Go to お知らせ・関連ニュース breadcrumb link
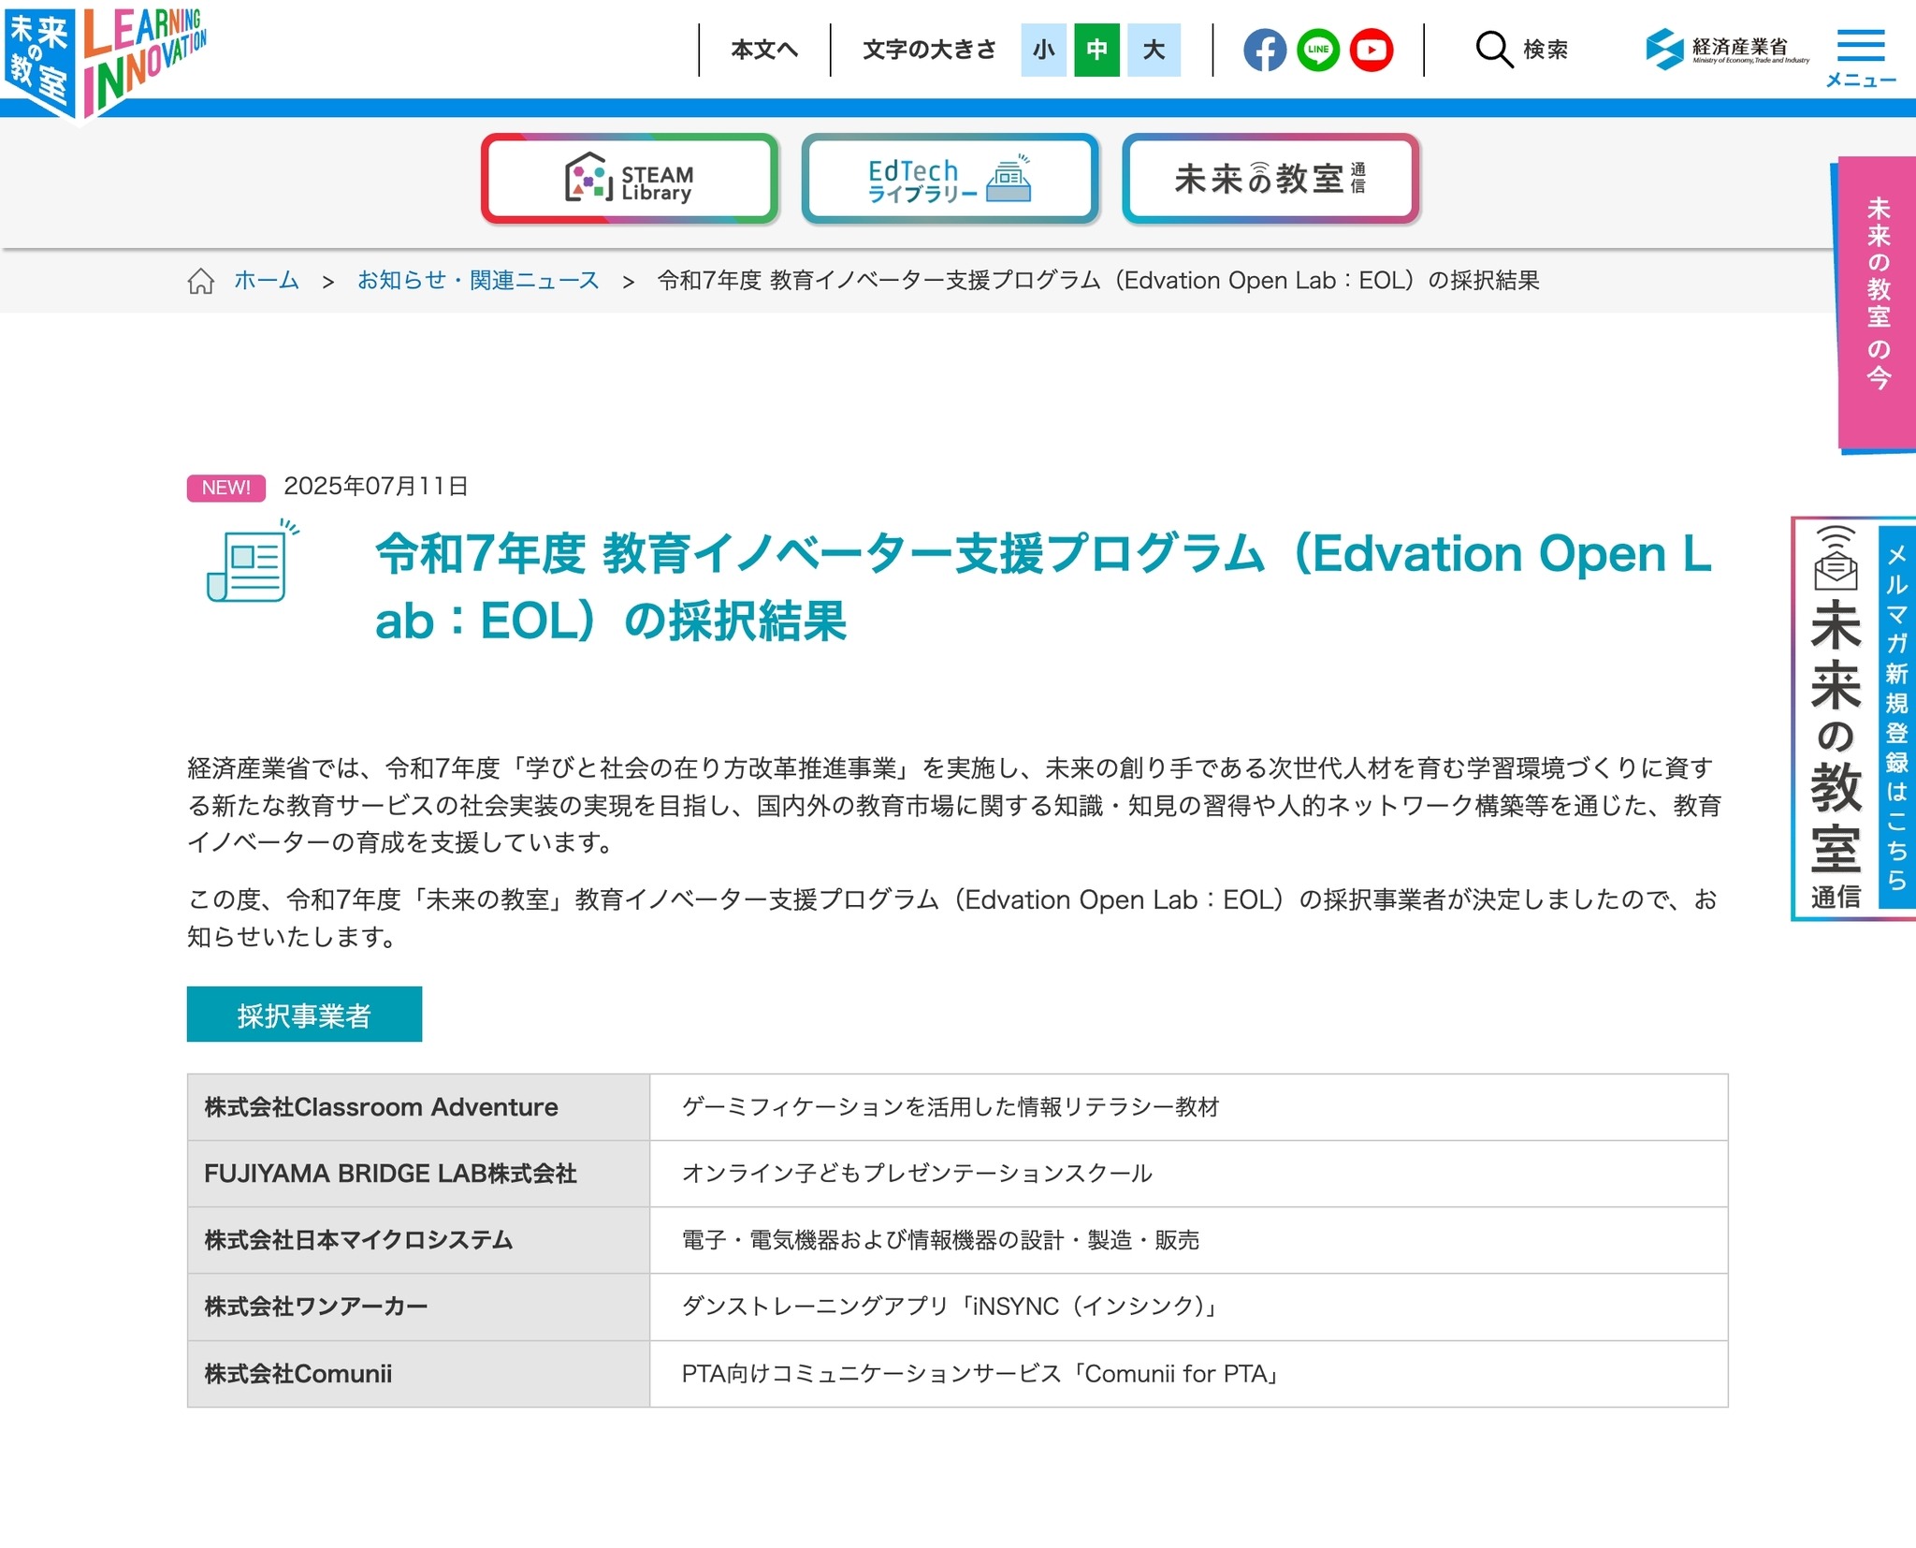1916x1548 pixels. click(478, 280)
